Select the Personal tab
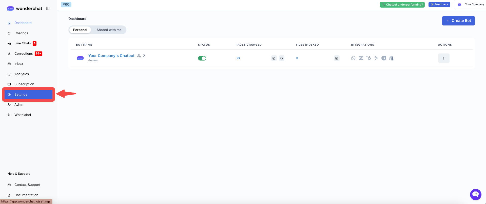The width and height of the screenshot is (486, 204). [80, 30]
